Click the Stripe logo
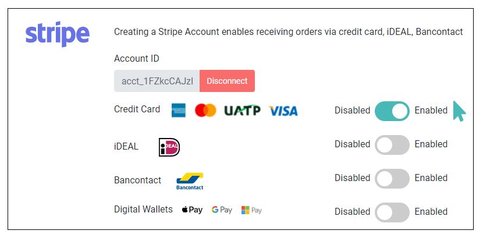 point(57,34)
